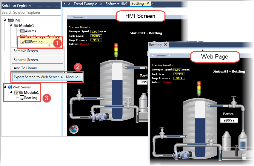Click the pump motor on Web Page
Viewport: 254px width, 166px height.
point(183,155)
